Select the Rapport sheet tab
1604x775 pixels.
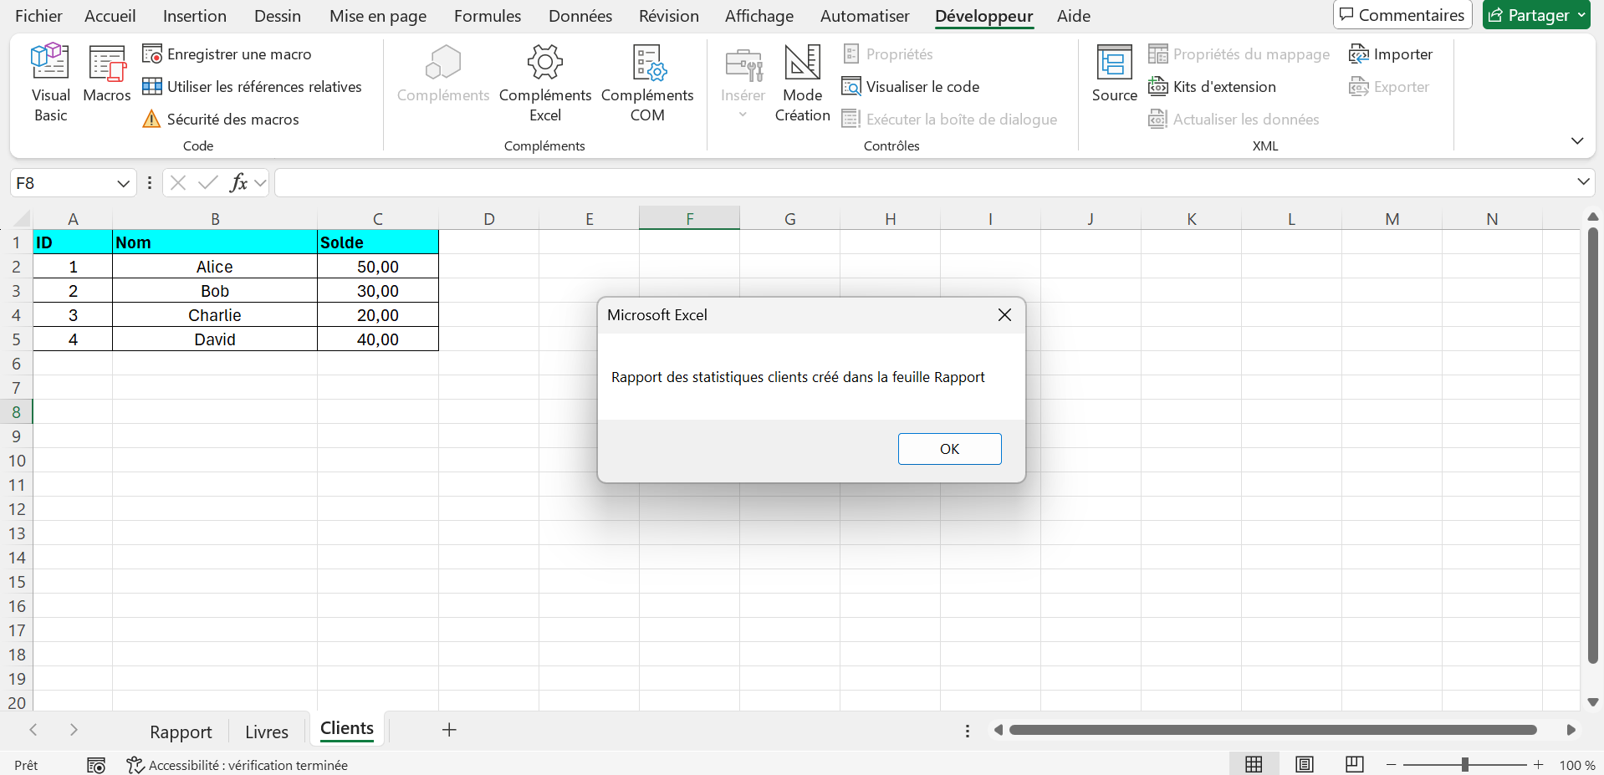coord(181,732)
